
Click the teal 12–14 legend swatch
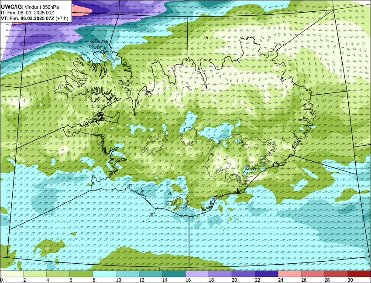[x=151, y=274]
